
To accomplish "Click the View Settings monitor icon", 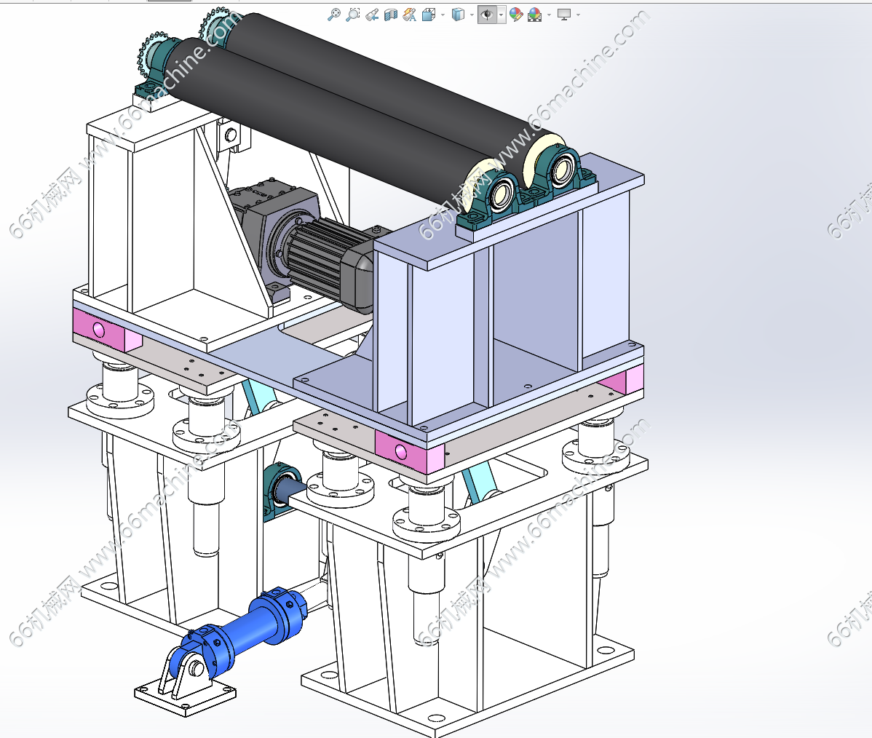I will click(x=564, y=14).
